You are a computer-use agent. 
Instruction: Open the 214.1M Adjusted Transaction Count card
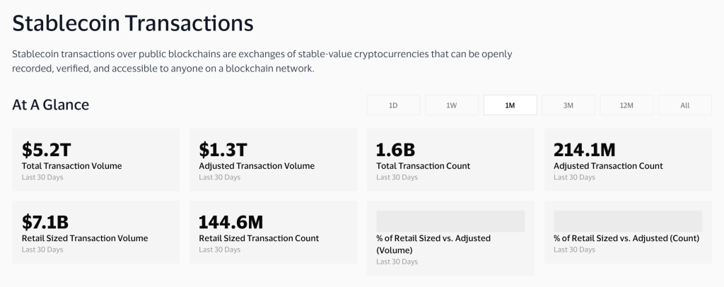point(628,160)
